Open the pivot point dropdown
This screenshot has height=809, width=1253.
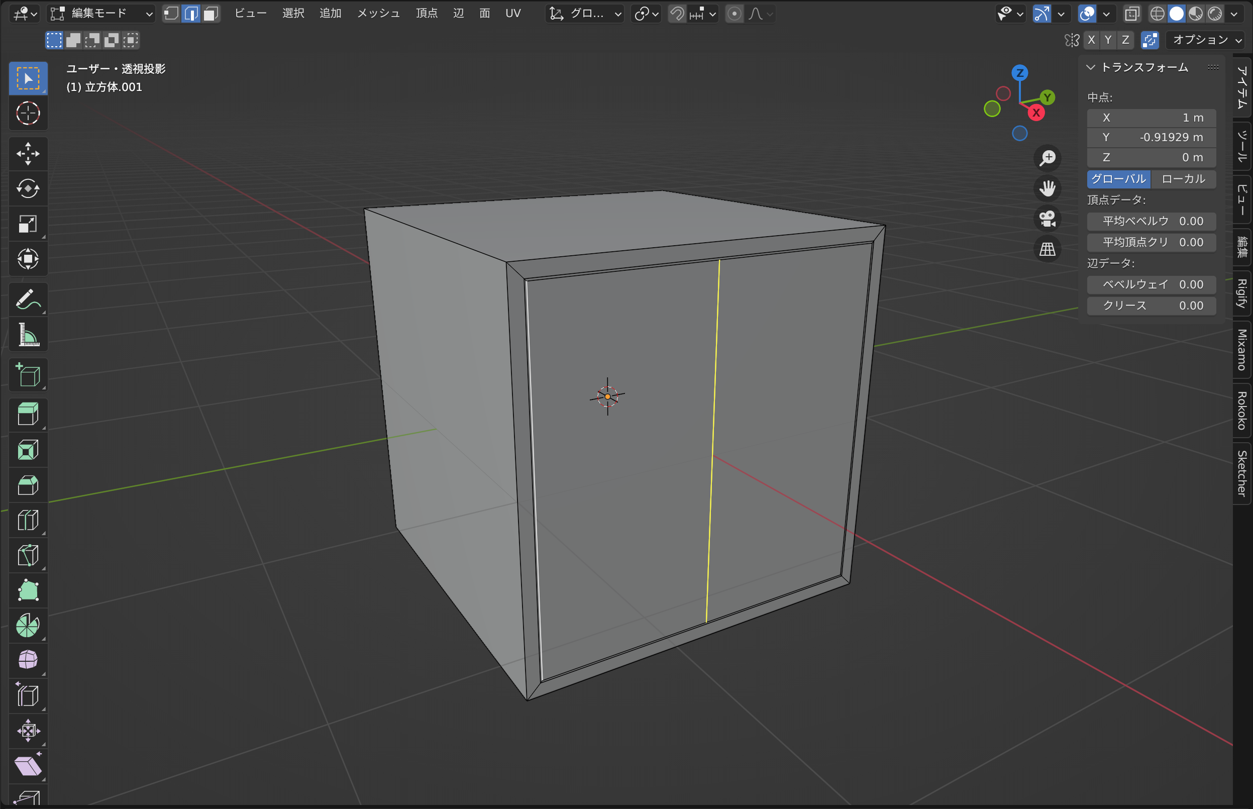646,13
